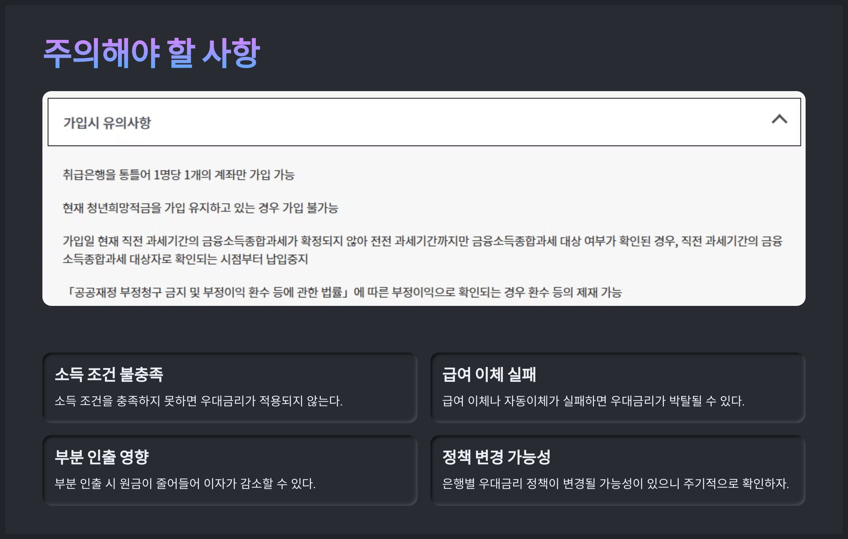Click the 주의해야 할 사항 heading

click(x=152, y=53)
